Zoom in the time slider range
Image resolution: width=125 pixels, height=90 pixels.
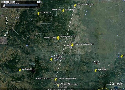tap(14, 2)
